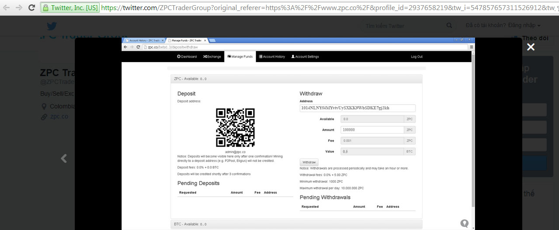Viewport: 559px width, 230px height.
Task: Click the browser Back arrow beside the Twitter address bar
Action: pos(7,7)
